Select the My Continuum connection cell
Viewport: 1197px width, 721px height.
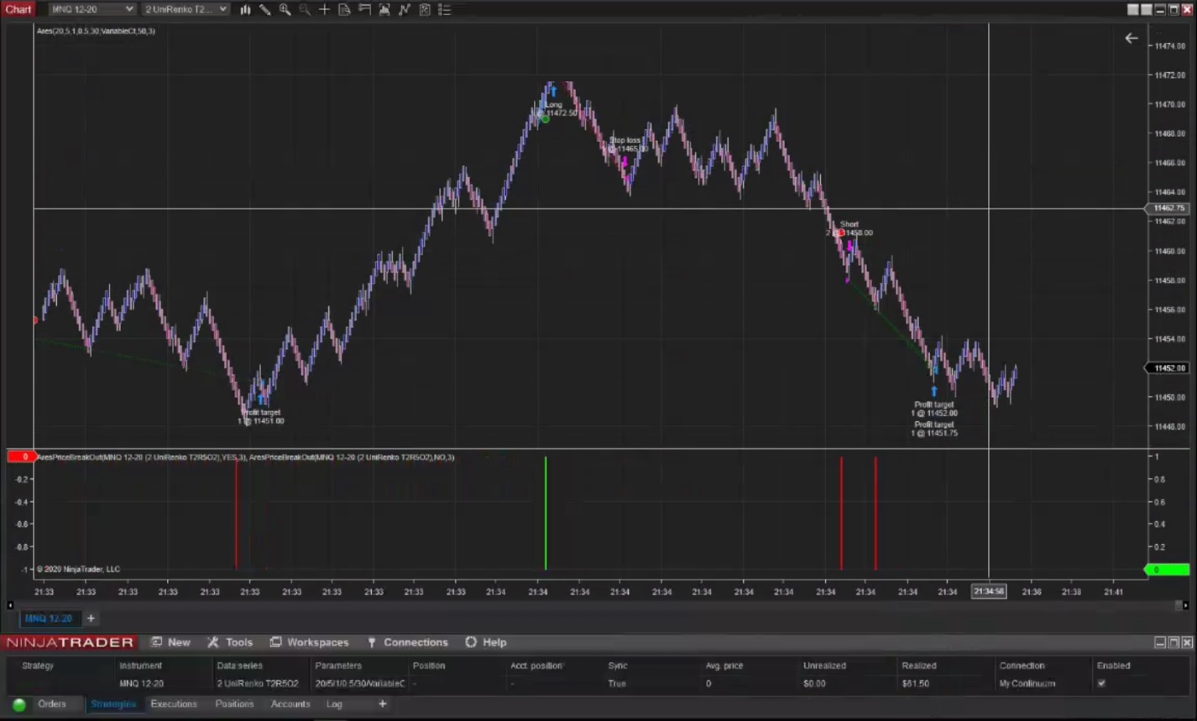coord(1027,683)
